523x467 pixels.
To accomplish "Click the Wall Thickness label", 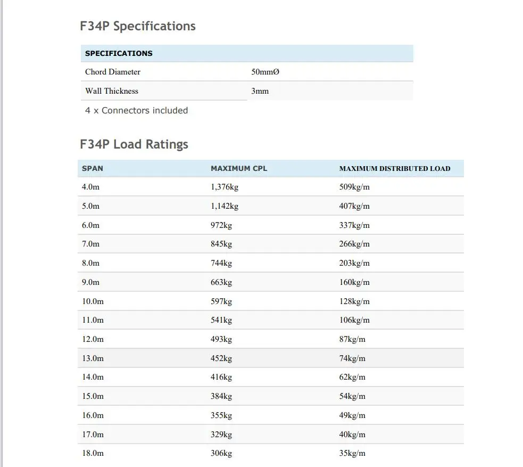I will (x=112, y=91).
